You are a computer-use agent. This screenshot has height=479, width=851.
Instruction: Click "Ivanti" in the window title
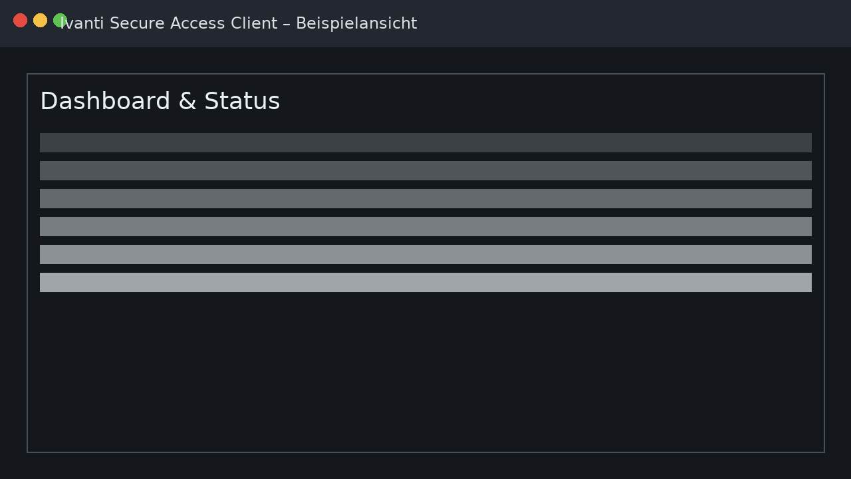[84, 23]
